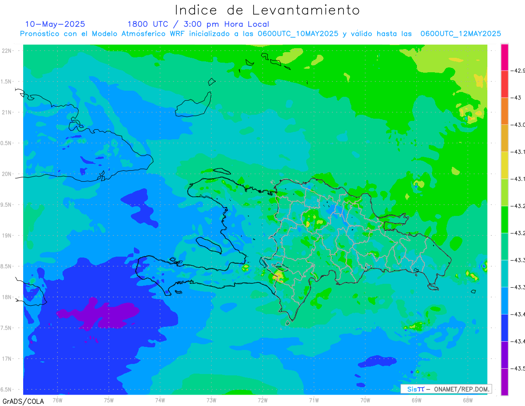Viewport: 525px width, 406px height.
Task: Pick the magenta swatch atop the legend
Action: tap(504, 57)
